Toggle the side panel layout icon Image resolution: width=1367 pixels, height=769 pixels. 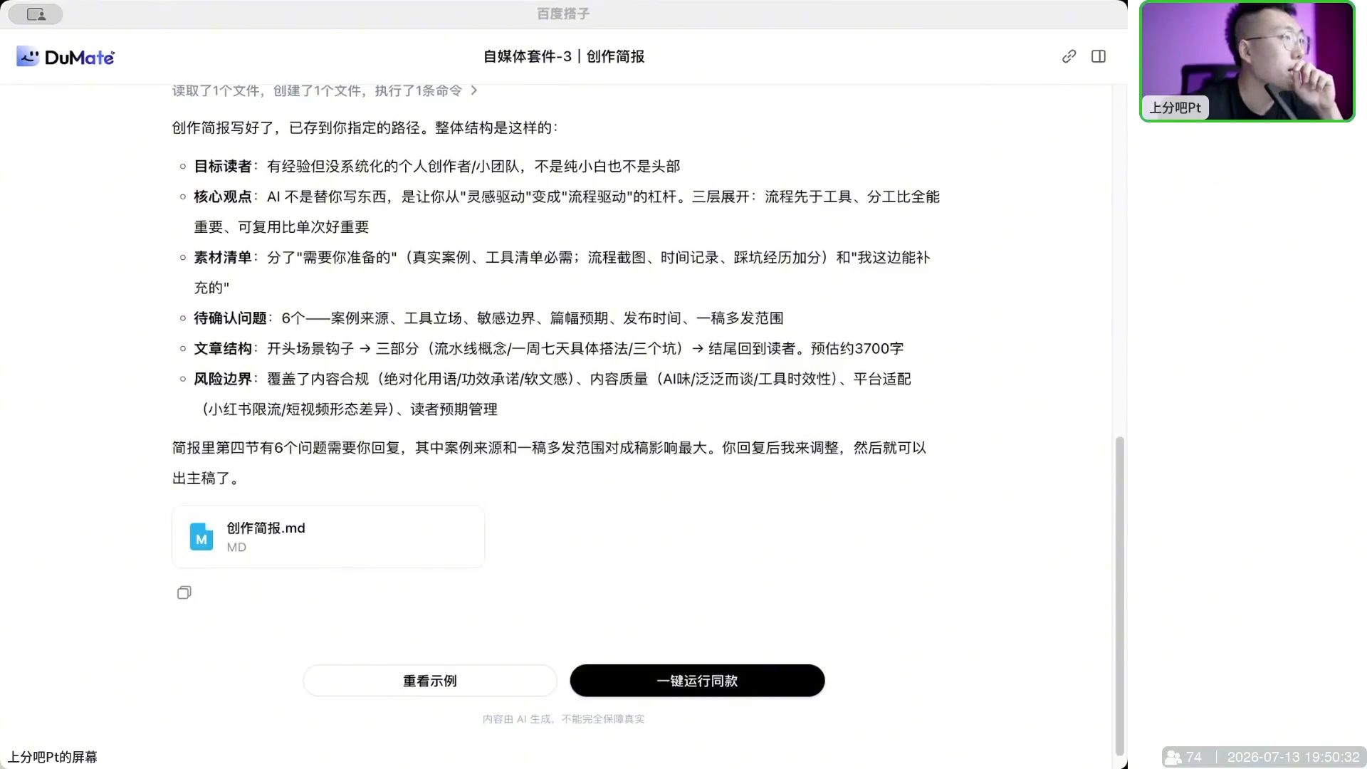point(1099,56)
